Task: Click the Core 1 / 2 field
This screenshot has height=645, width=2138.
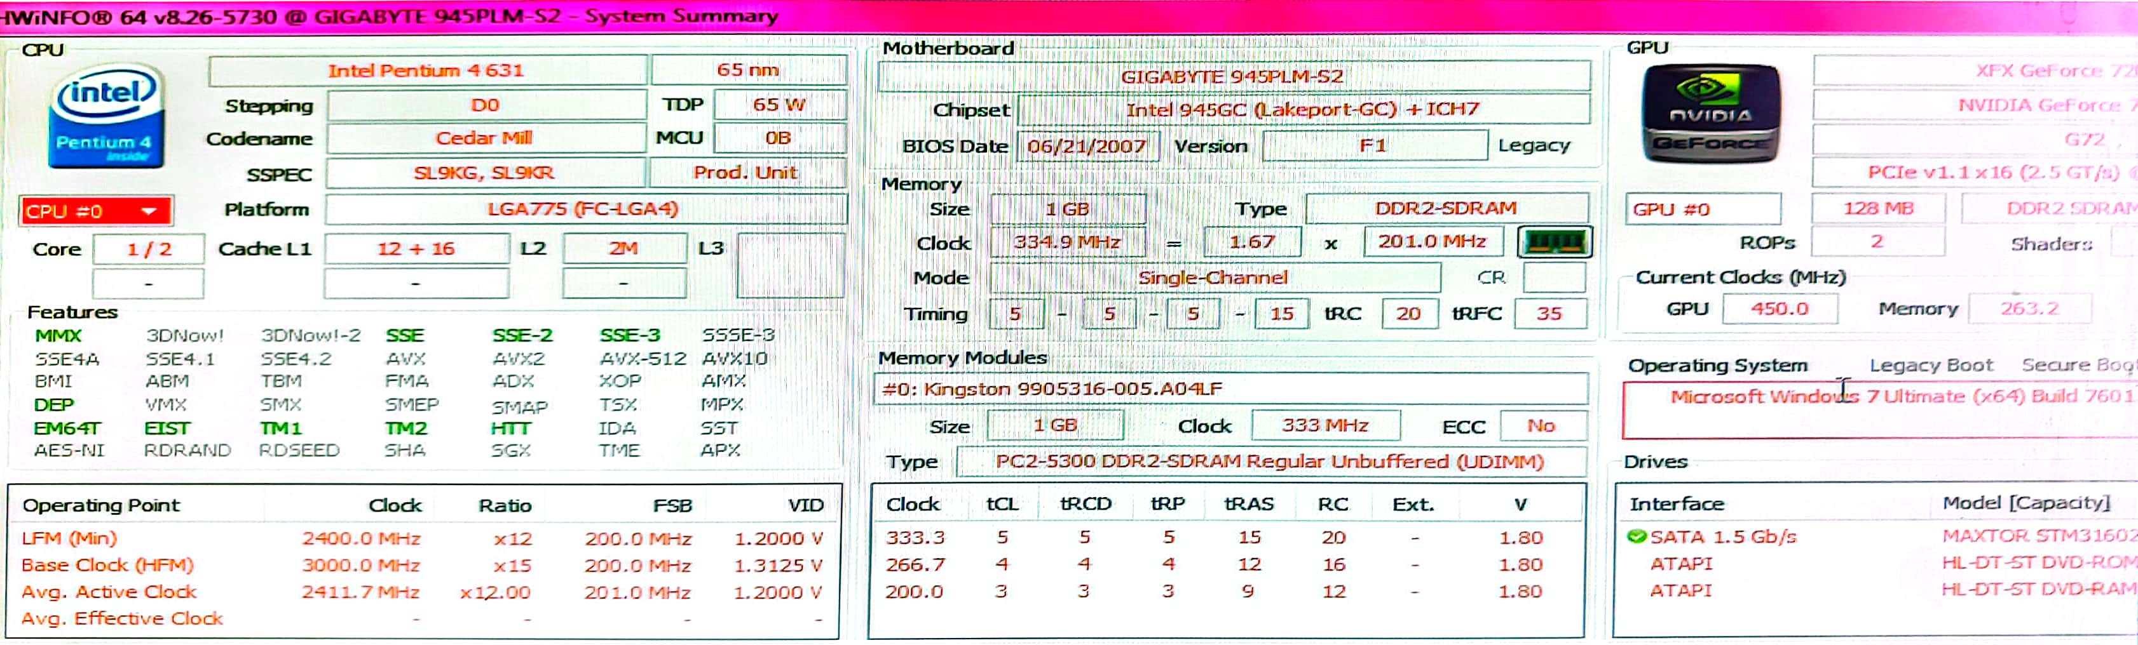Action: click(149, 249)
